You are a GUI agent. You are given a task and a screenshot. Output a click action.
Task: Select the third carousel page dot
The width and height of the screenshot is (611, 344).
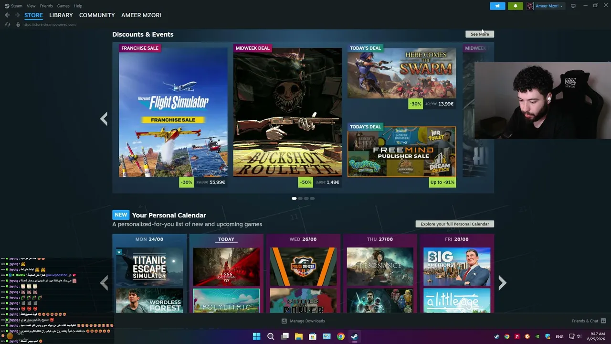306,198
